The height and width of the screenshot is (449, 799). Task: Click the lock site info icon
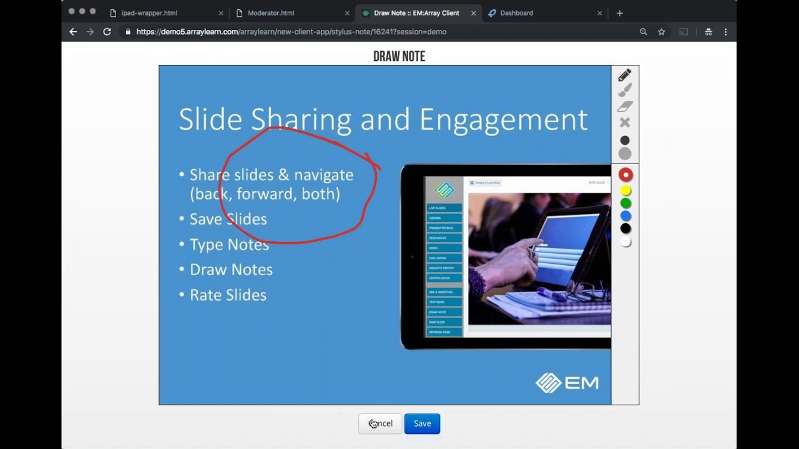128,32
